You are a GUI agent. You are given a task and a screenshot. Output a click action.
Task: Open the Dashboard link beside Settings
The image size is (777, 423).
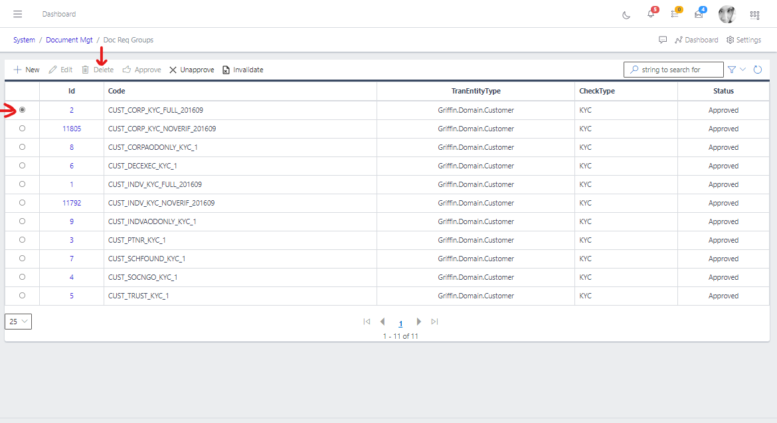[696, 40]
